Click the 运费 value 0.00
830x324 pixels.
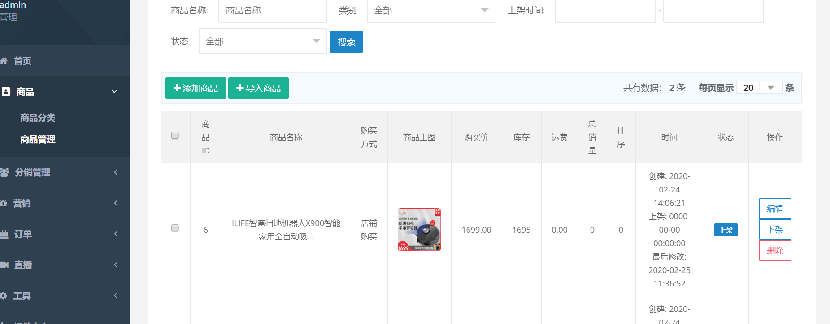point(560,230)
